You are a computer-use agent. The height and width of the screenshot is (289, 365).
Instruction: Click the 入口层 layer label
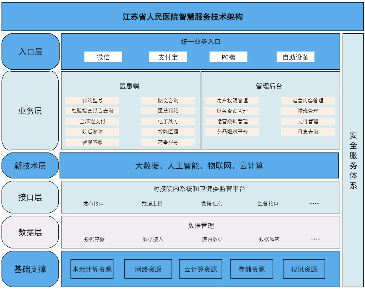pyautogui.click(x=30, y=52)
